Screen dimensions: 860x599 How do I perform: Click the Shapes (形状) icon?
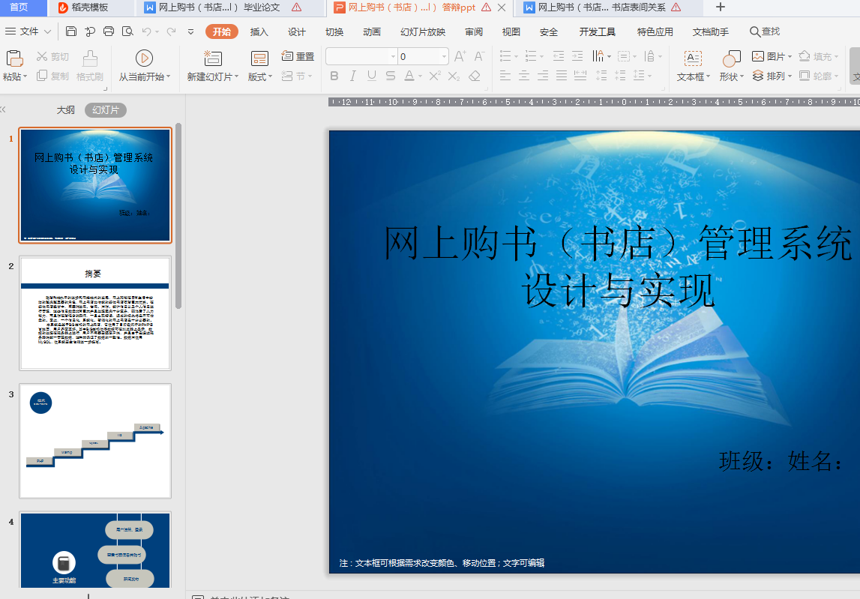coord(731,58)
